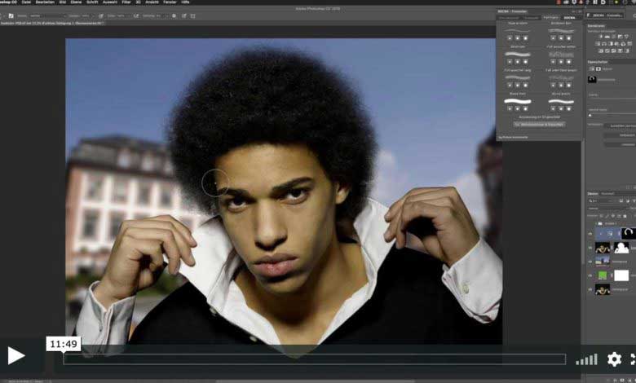Click the Auswählen und maskieren button
The width and height of the screenshot is (636, 383).
(620, 126)
